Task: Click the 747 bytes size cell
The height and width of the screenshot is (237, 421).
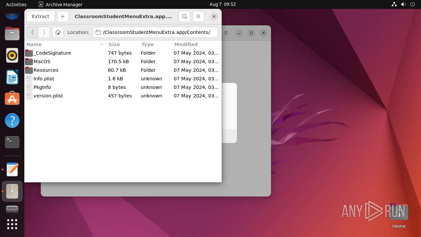Action: [x=120, y=53]
